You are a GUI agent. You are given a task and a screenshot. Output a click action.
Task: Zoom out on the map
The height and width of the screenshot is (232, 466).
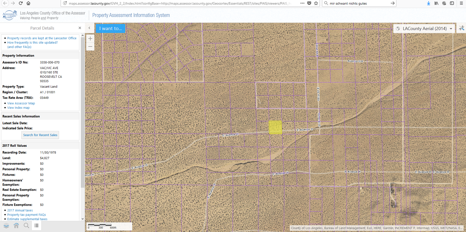pos(90,47)
